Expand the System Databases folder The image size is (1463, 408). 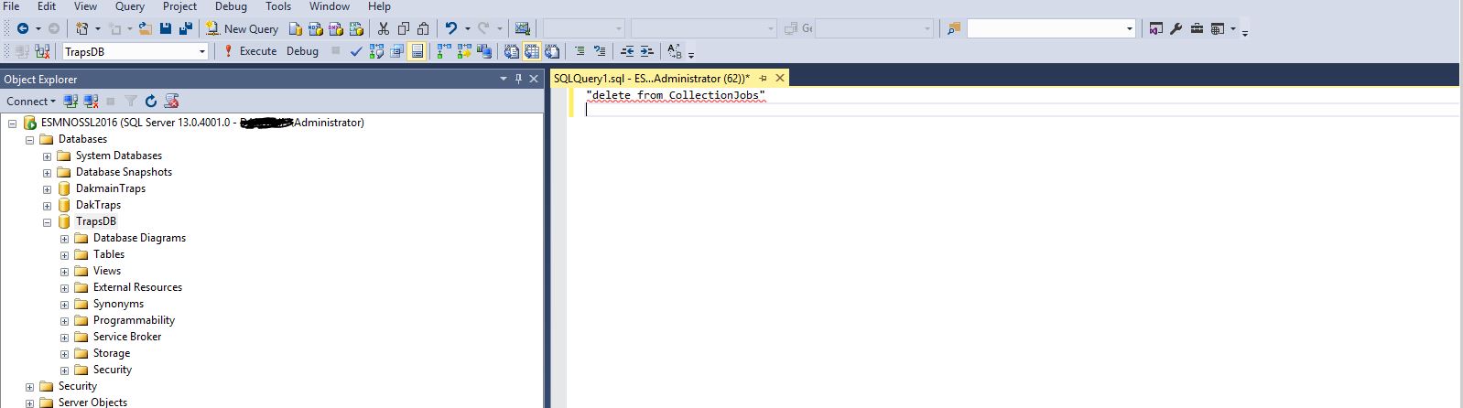pyautogui.click(x=47, y=156)
